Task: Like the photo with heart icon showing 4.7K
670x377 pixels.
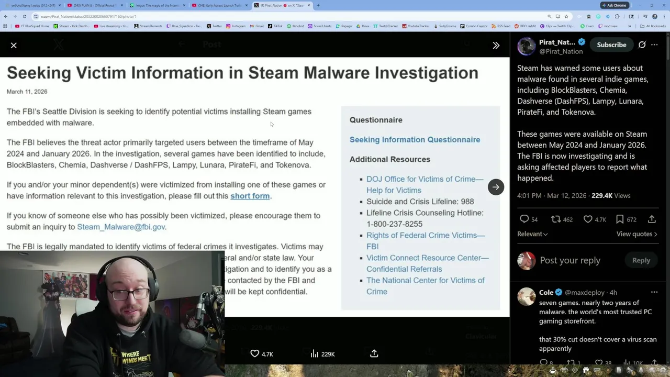Action: pyautogui.click(x=261, y=354)
